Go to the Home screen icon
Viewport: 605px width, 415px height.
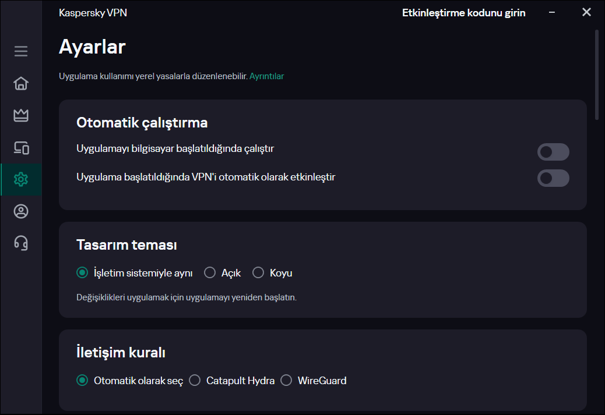(x=21, y=83)
